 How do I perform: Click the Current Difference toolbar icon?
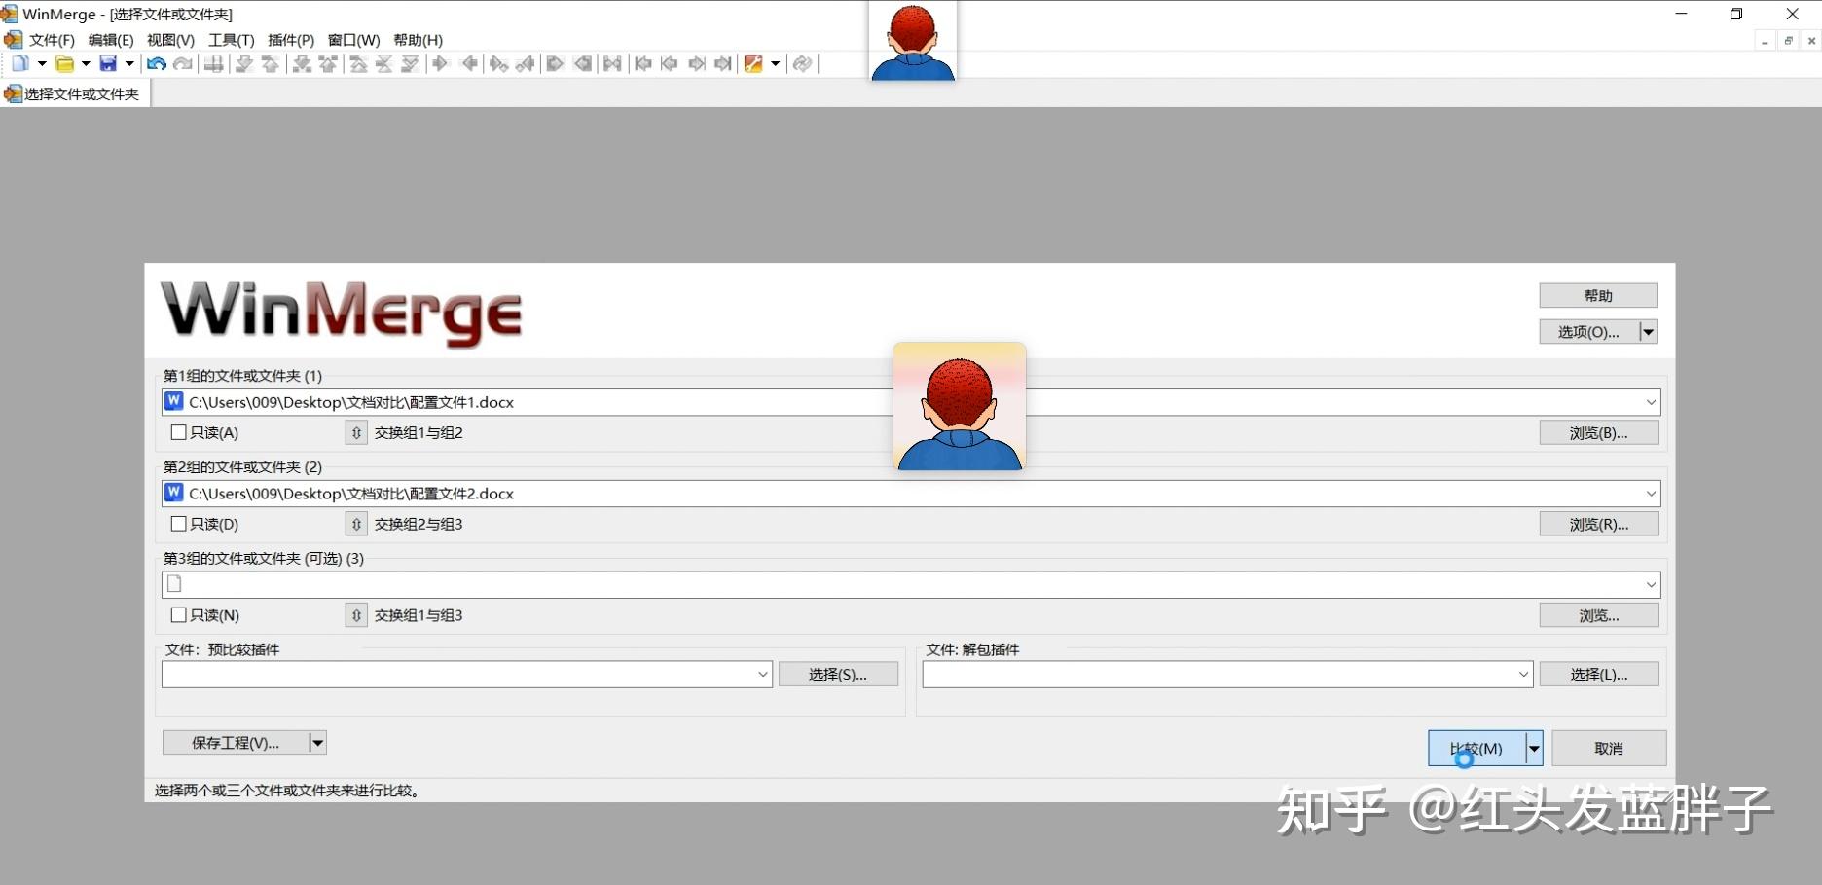tap(384, 63)
